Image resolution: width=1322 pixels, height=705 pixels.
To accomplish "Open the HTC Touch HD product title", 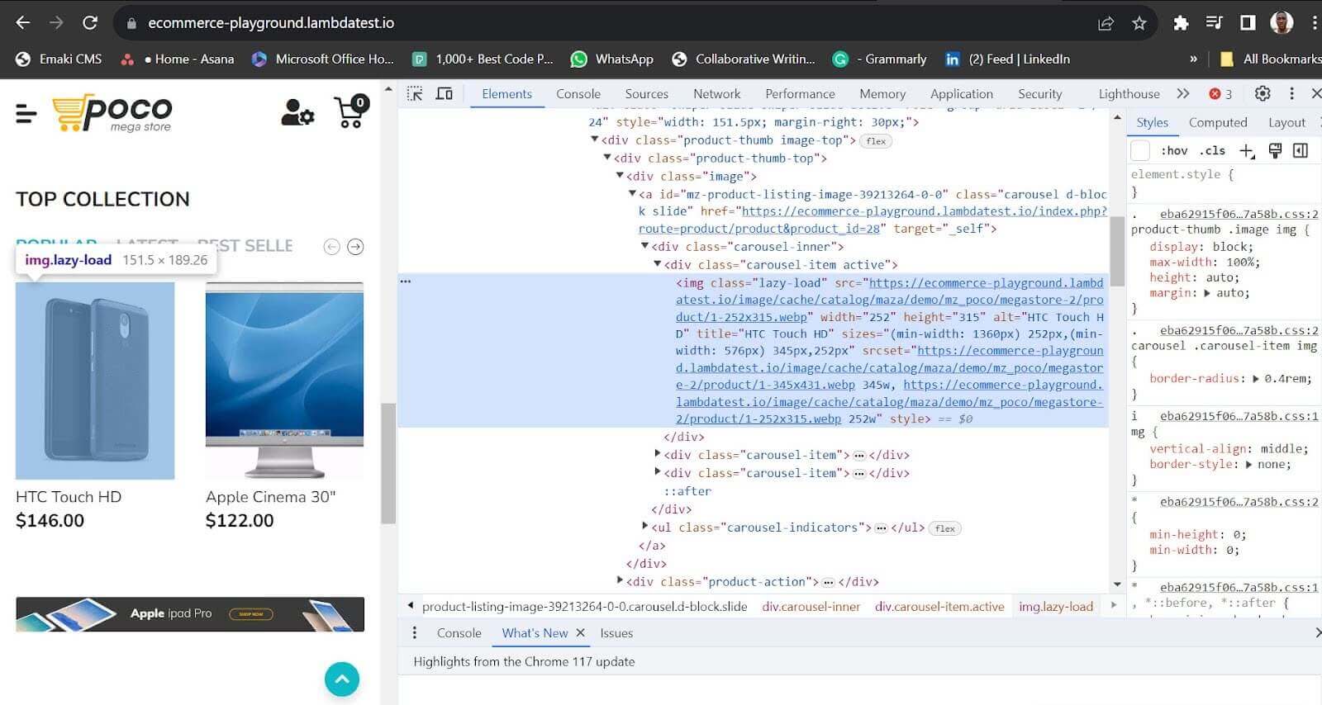I will coord(69,497).
